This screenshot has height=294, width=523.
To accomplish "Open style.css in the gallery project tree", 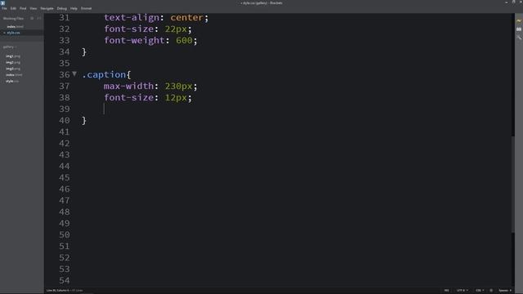I will point(12,82).
